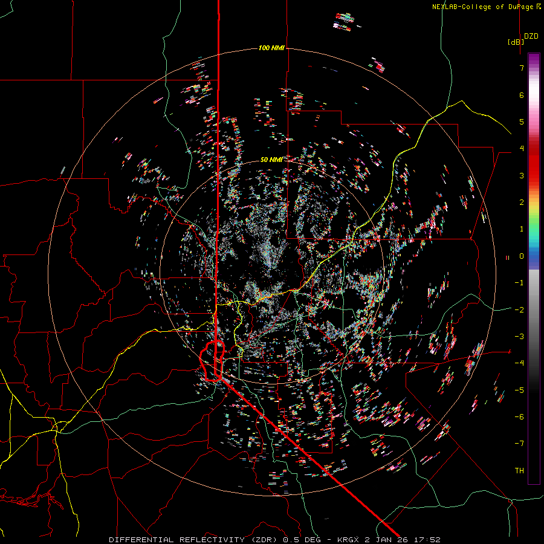Click the DZD product label
544x544 pixels.
point(531,36)
